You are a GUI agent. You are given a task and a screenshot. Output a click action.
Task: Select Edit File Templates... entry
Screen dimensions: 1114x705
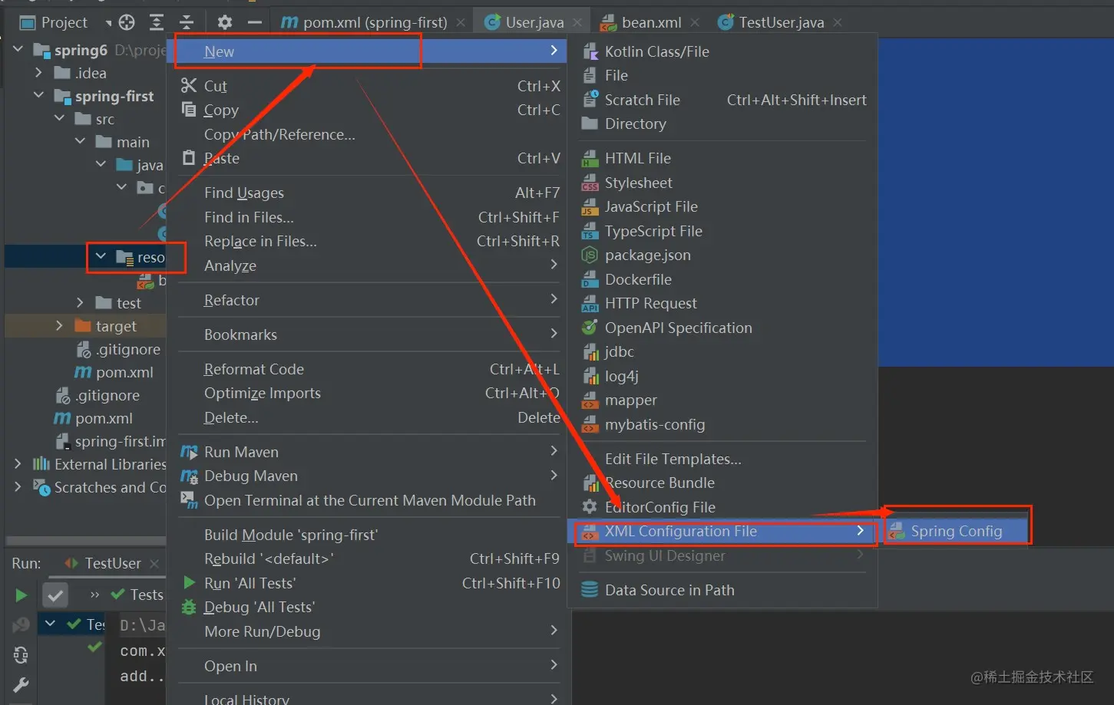point(673,459)
